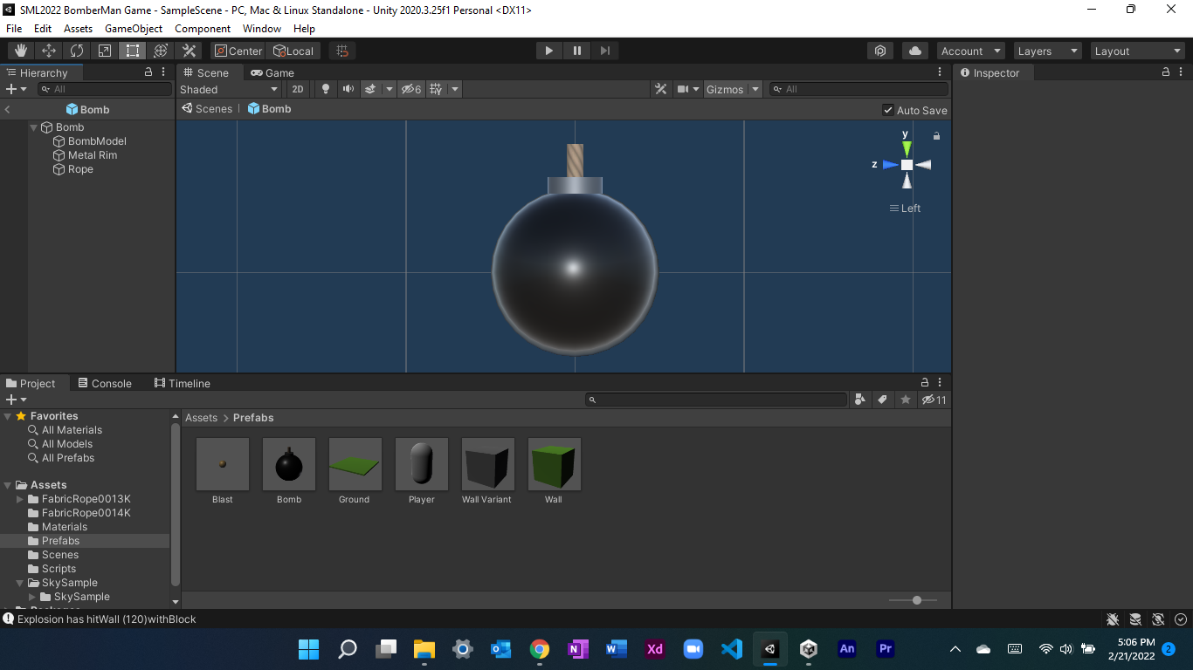Open Layout dropdown

pyautogui.click(x=1138, y=51)
